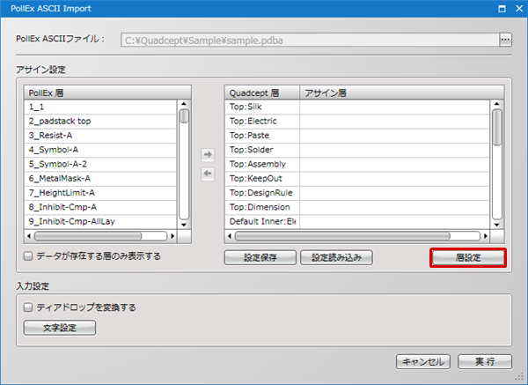Select the Top:Silk Quadcept layer row
This screenshot has height=385, width=528.
coord(357,107)
